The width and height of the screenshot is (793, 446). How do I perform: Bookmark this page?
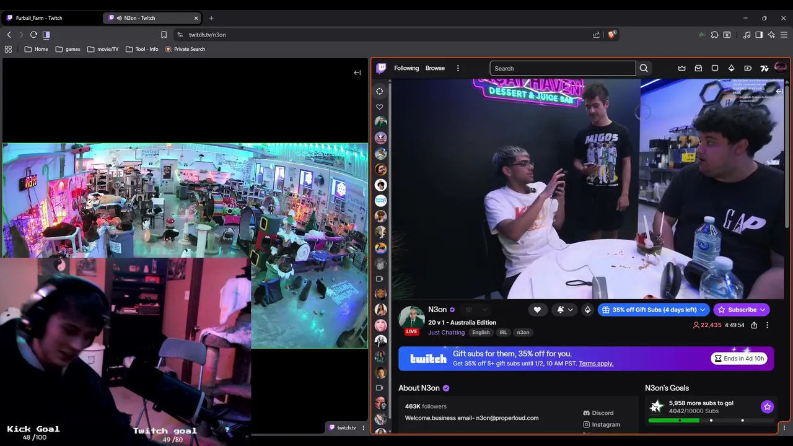(x=164, y=35)
